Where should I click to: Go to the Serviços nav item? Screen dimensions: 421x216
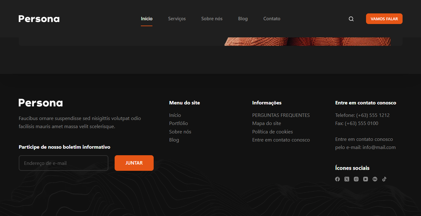tap(177, 19)
